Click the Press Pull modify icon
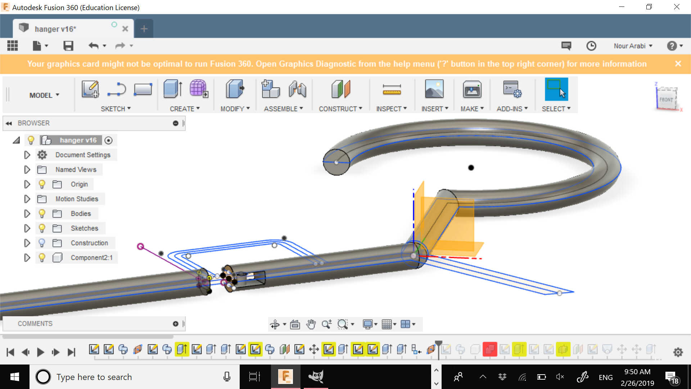 pyautogui.click(x=235, y=89)
